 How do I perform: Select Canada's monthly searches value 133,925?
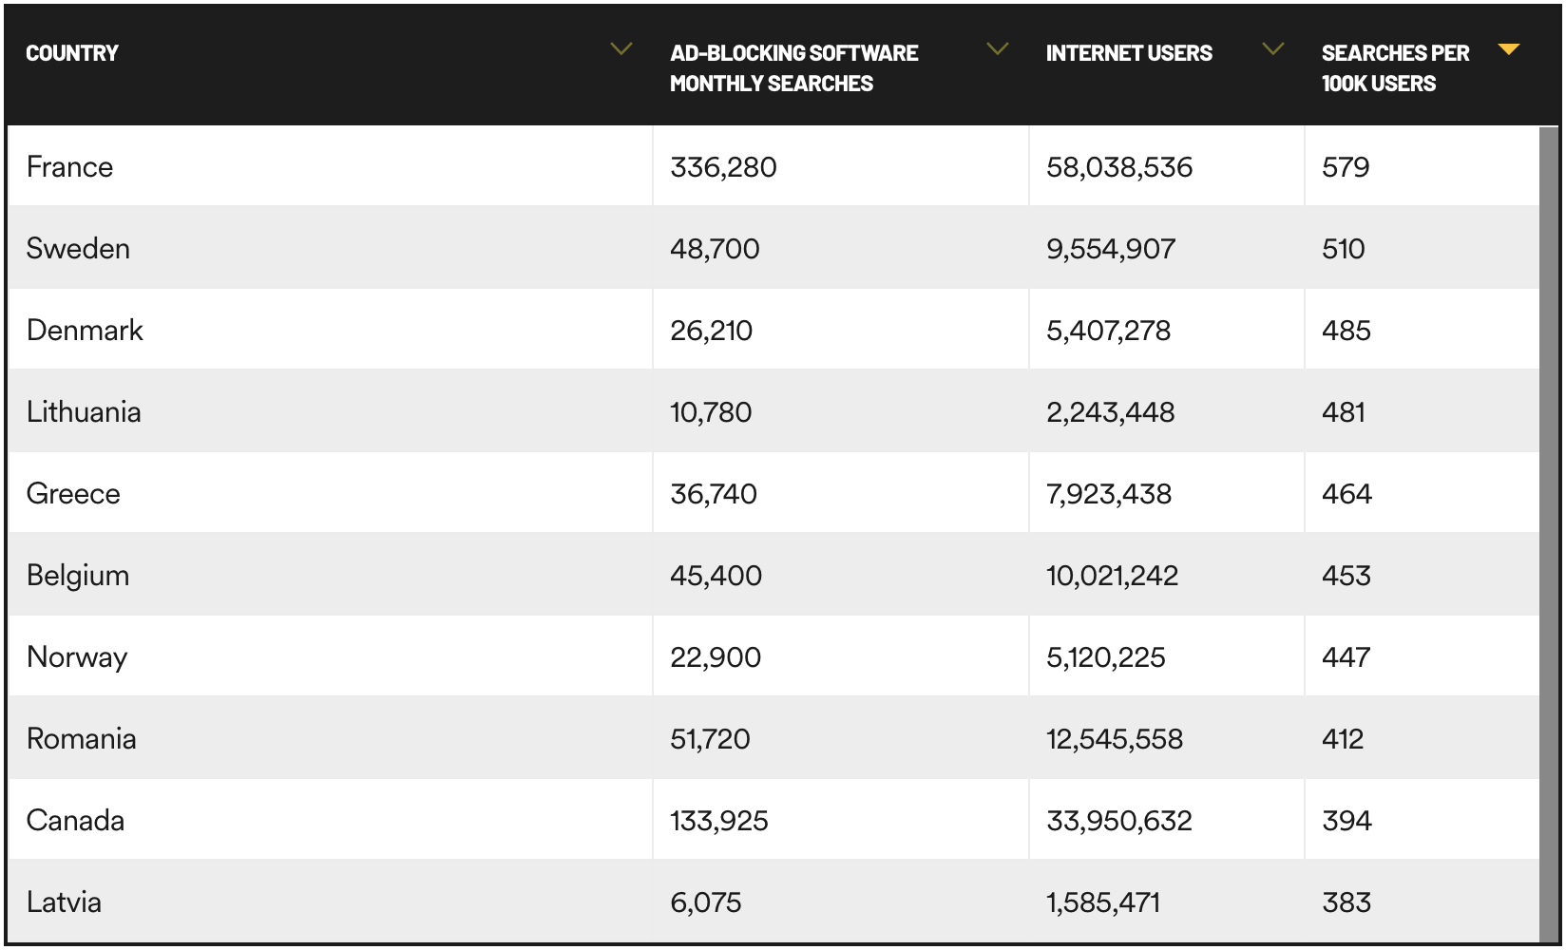718,820
